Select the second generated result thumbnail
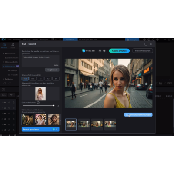 (84, 124)
